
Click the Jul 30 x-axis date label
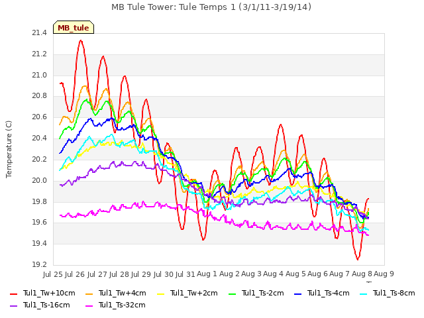click(164, 274)
